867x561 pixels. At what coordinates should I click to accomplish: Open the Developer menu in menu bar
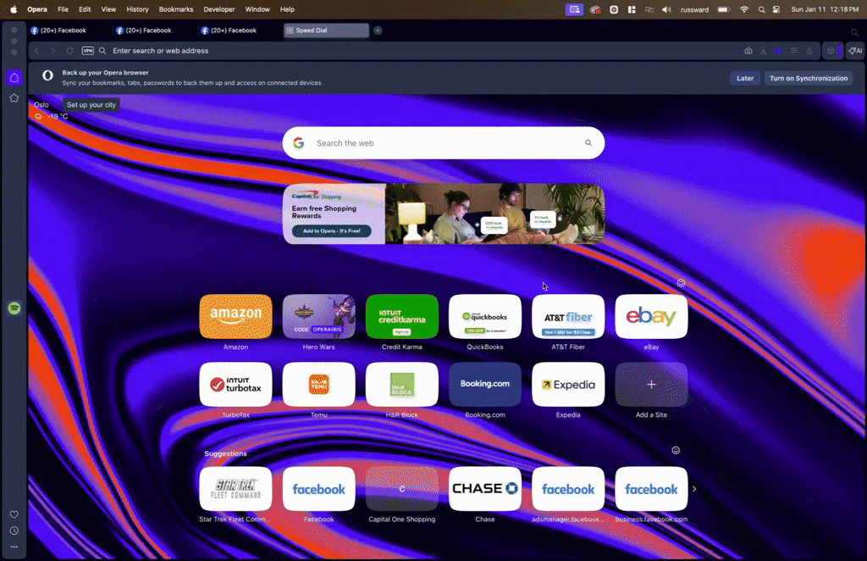coord(218,9)
